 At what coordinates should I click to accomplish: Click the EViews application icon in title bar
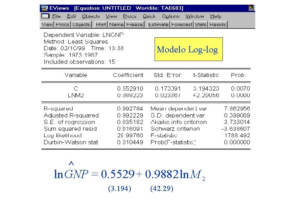[x=44, y=8]
